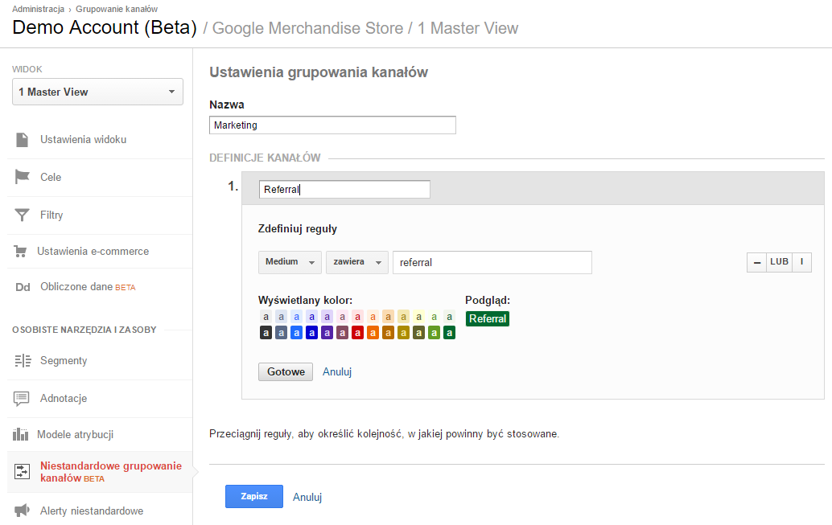Click the Segmenty icon in sidebar

point(23,361)
